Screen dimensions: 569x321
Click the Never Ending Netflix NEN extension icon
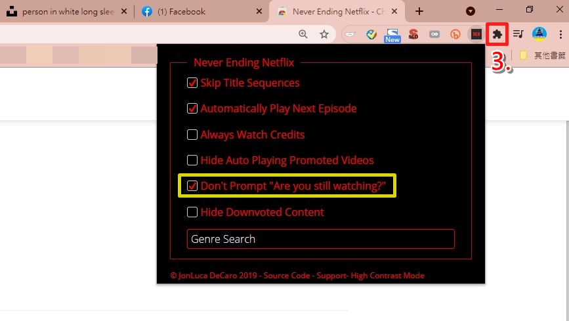tap(476, 34)
